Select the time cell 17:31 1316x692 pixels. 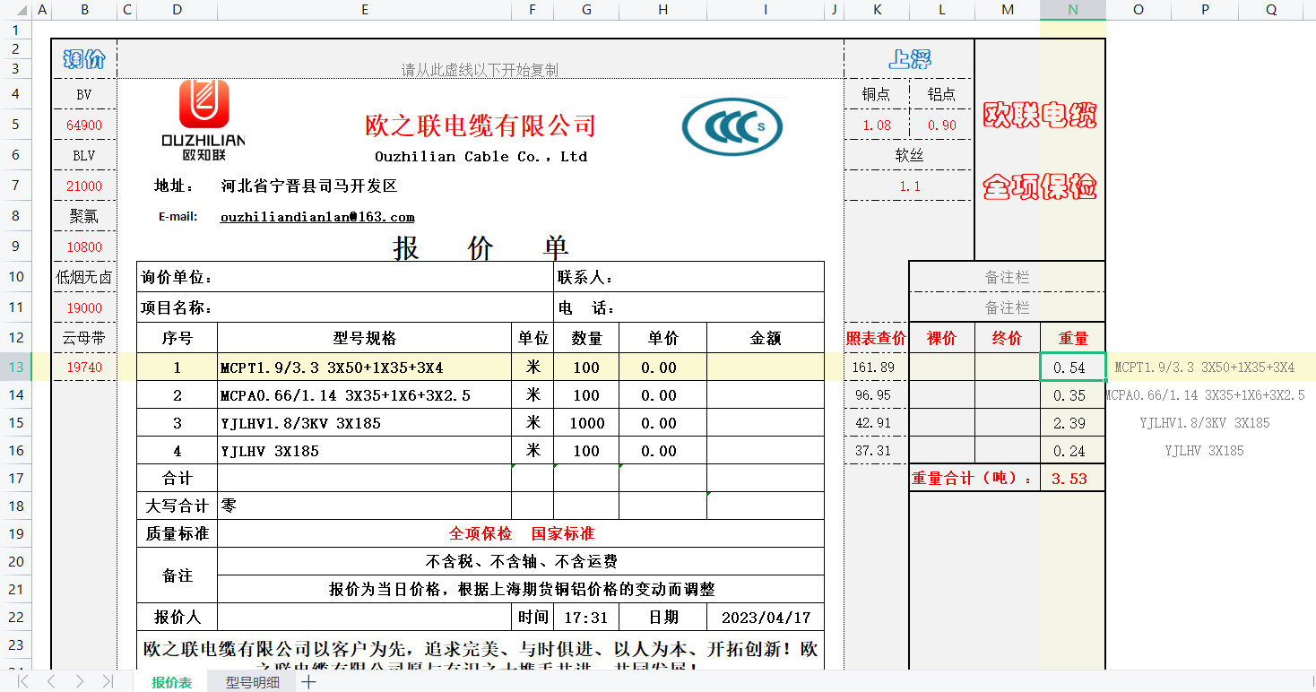tap(586, 618)
